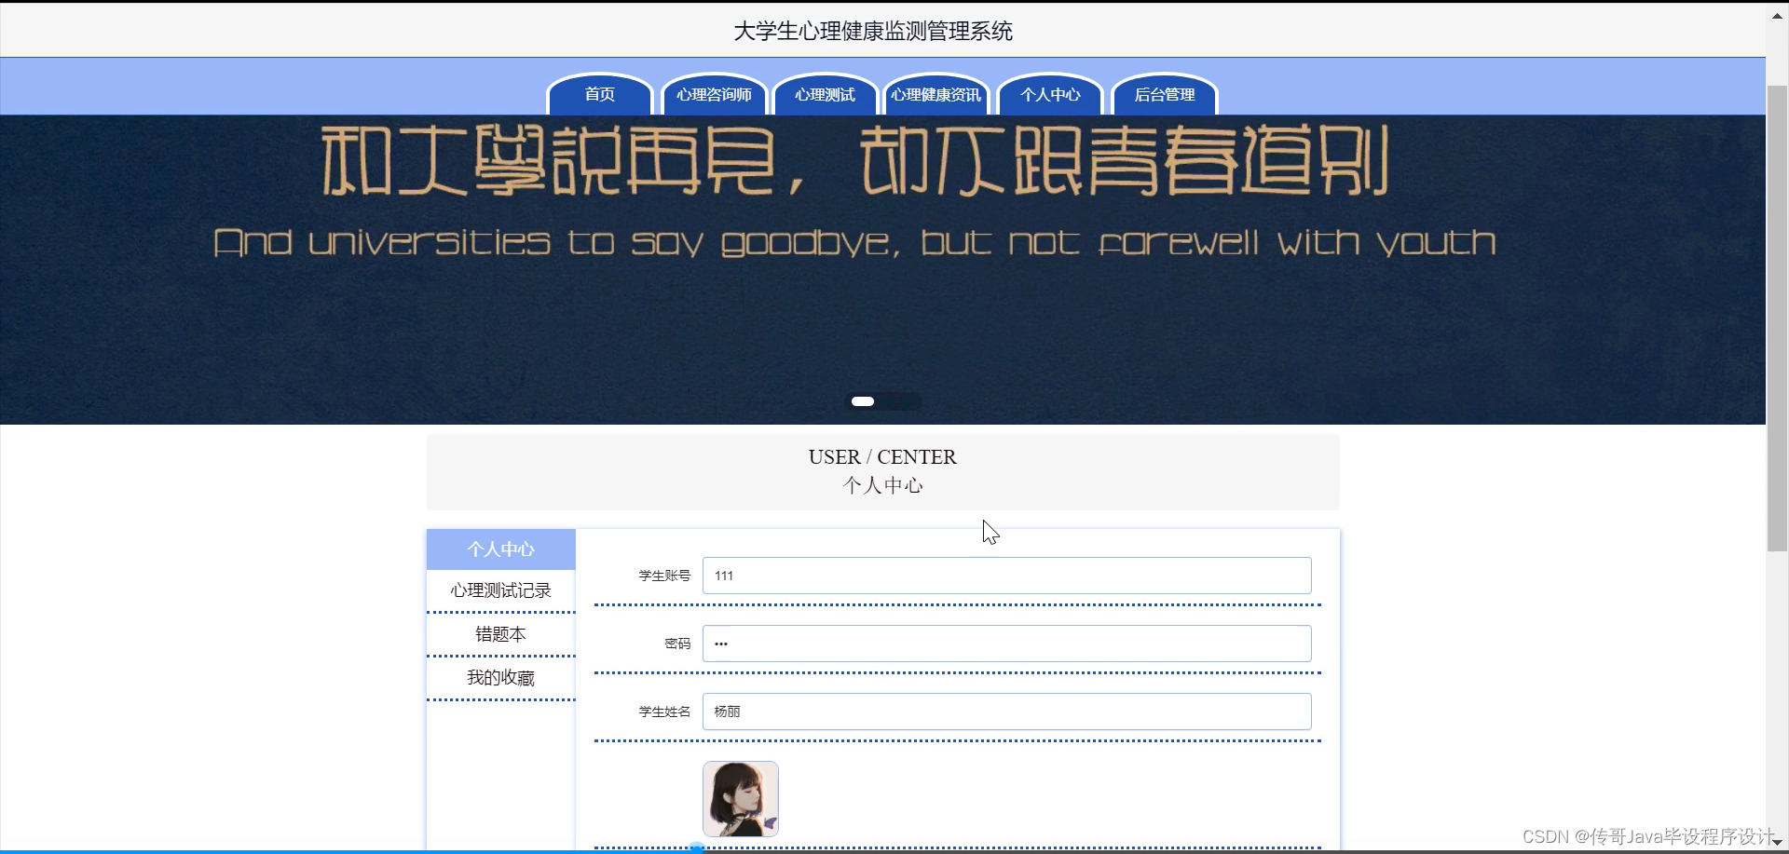Enter the 后台管理 section
This screenshot has height=854, width=1789.
[x=1164, y=94]
